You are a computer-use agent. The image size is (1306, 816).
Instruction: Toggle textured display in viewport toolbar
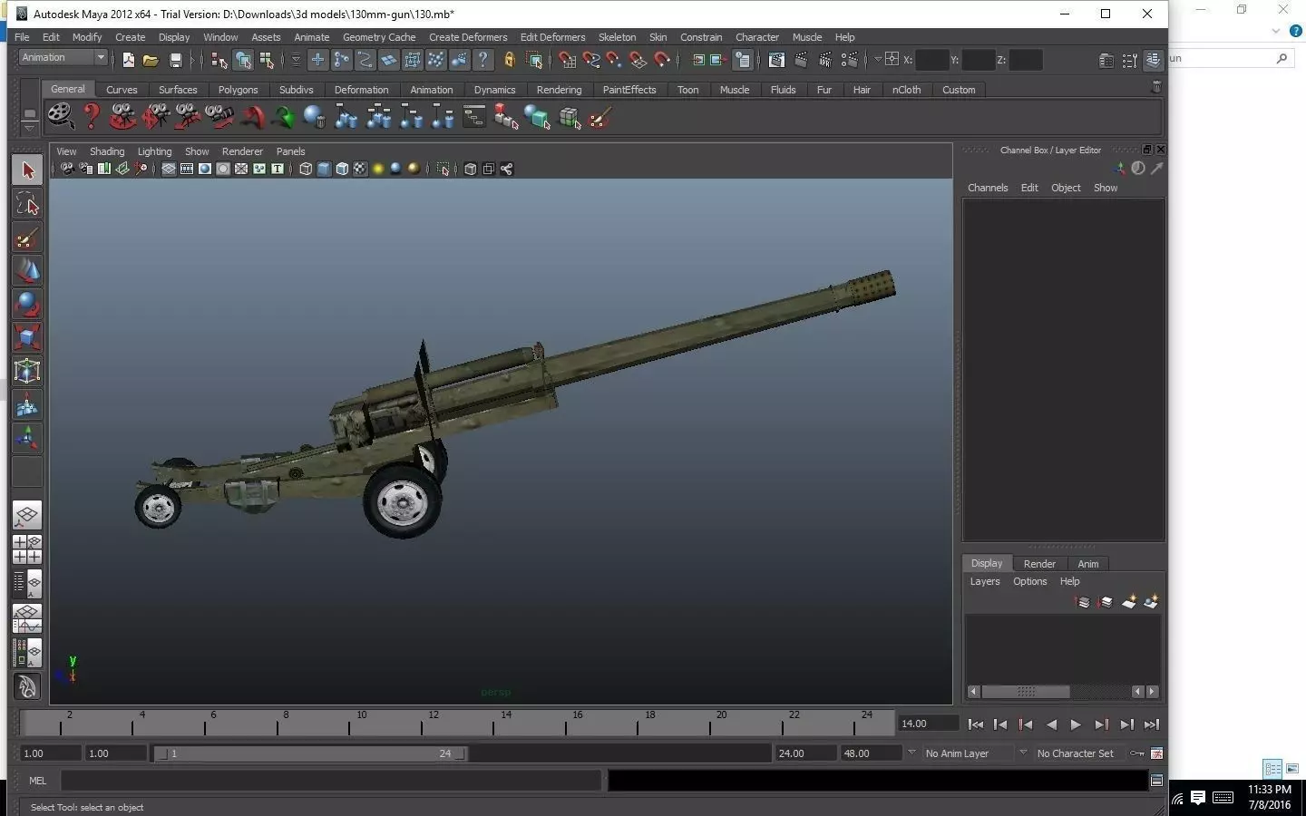[x=360, y=169]
